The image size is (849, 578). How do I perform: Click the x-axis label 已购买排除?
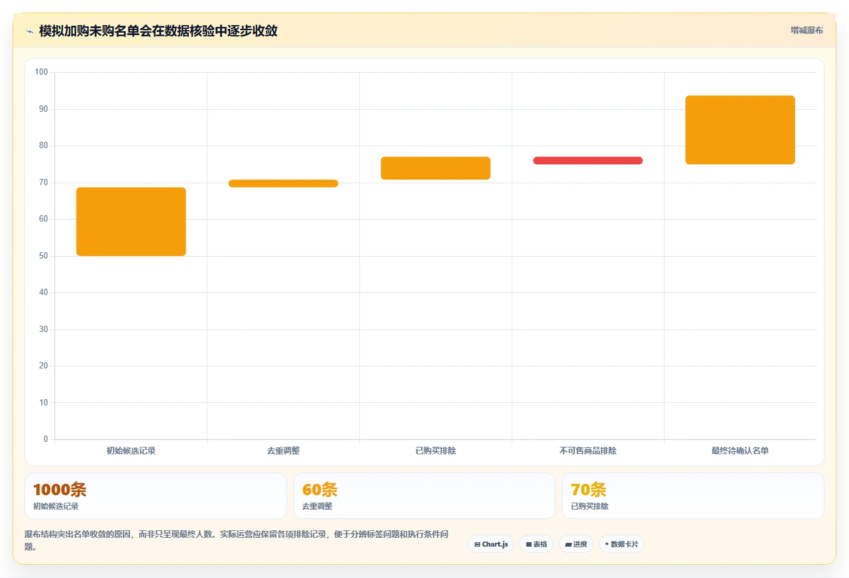[436, 451]
